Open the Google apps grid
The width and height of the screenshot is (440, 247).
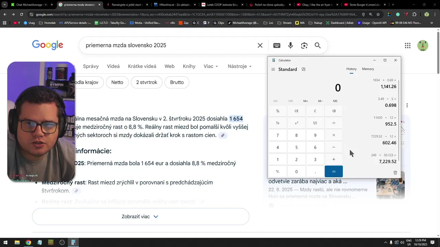tap(408, 45)
